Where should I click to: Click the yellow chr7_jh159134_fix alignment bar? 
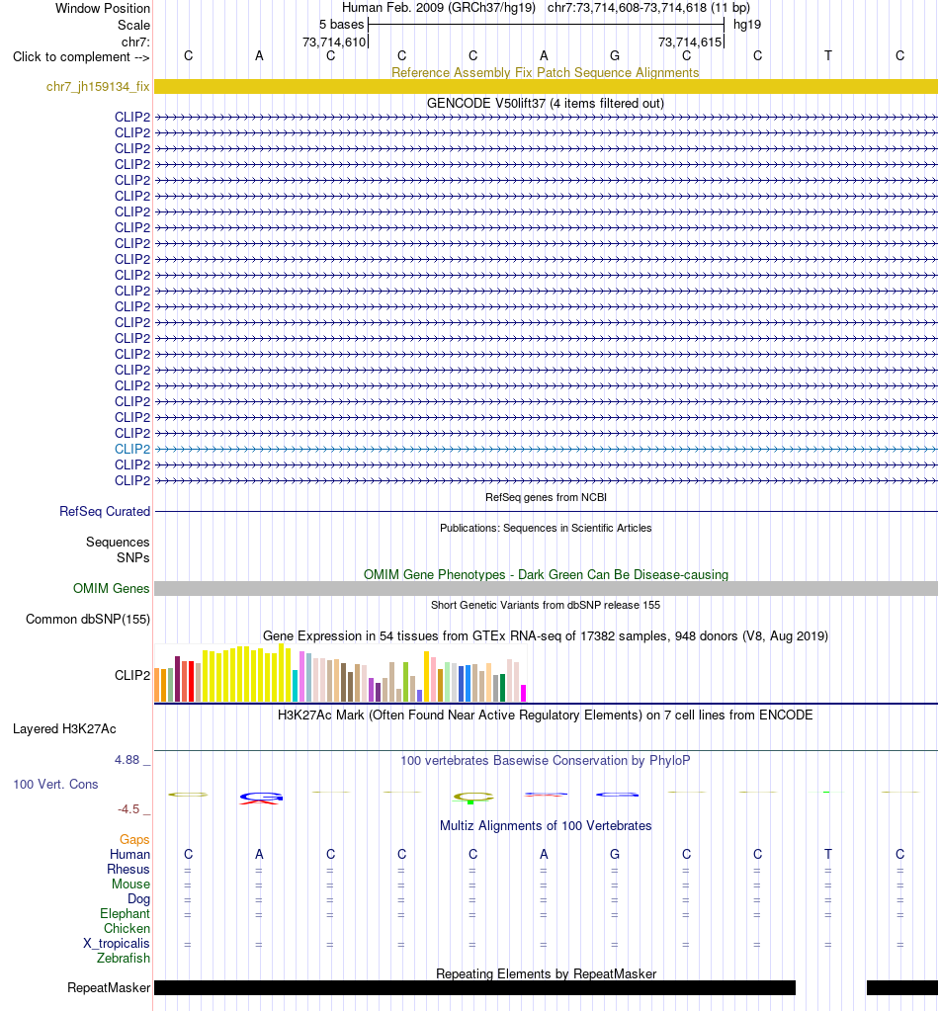tap(546, 86)
